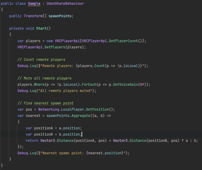Click the Networking class reference
The image size is (202, 170).
tap(49, 109)
